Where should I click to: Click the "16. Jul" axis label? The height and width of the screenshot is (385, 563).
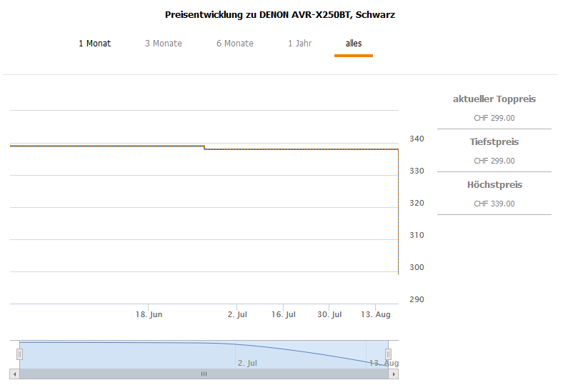click(284, 314)
